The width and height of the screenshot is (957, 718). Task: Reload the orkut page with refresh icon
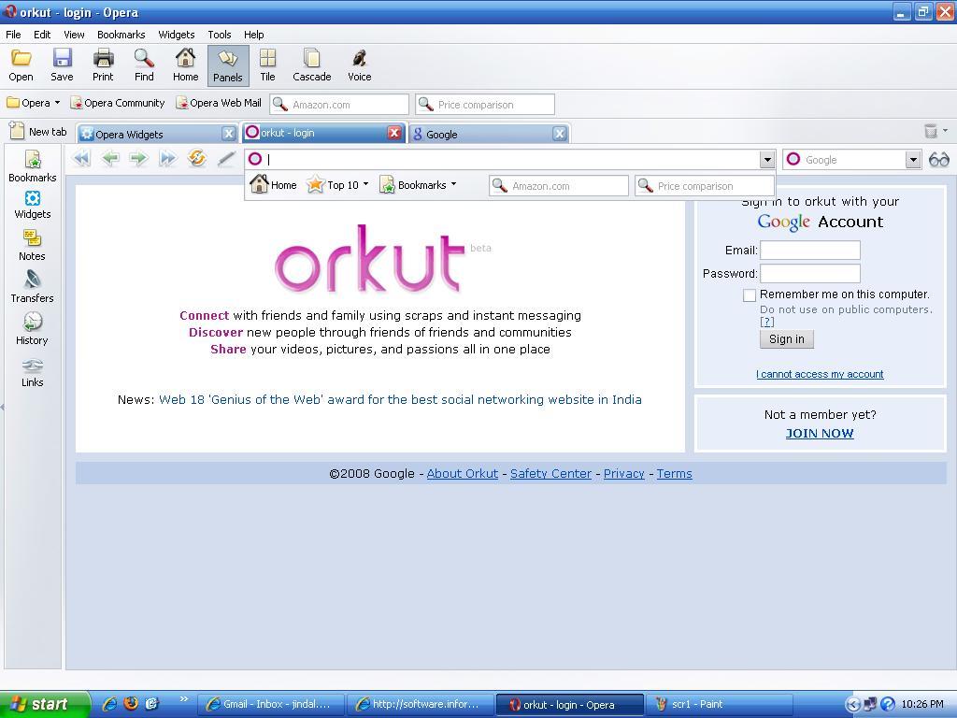pyautogui.click(x=196, y=159)
